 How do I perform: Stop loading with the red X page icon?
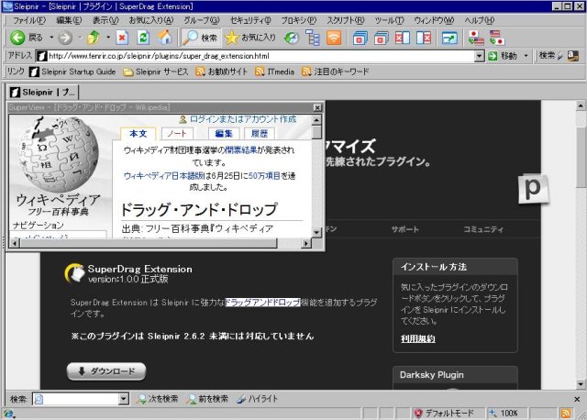click(x=122, y=38)
